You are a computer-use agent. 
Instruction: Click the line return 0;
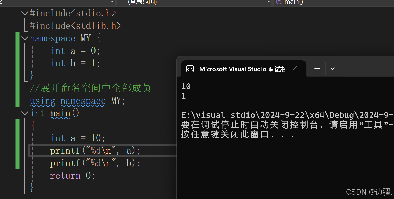[73, 176]
